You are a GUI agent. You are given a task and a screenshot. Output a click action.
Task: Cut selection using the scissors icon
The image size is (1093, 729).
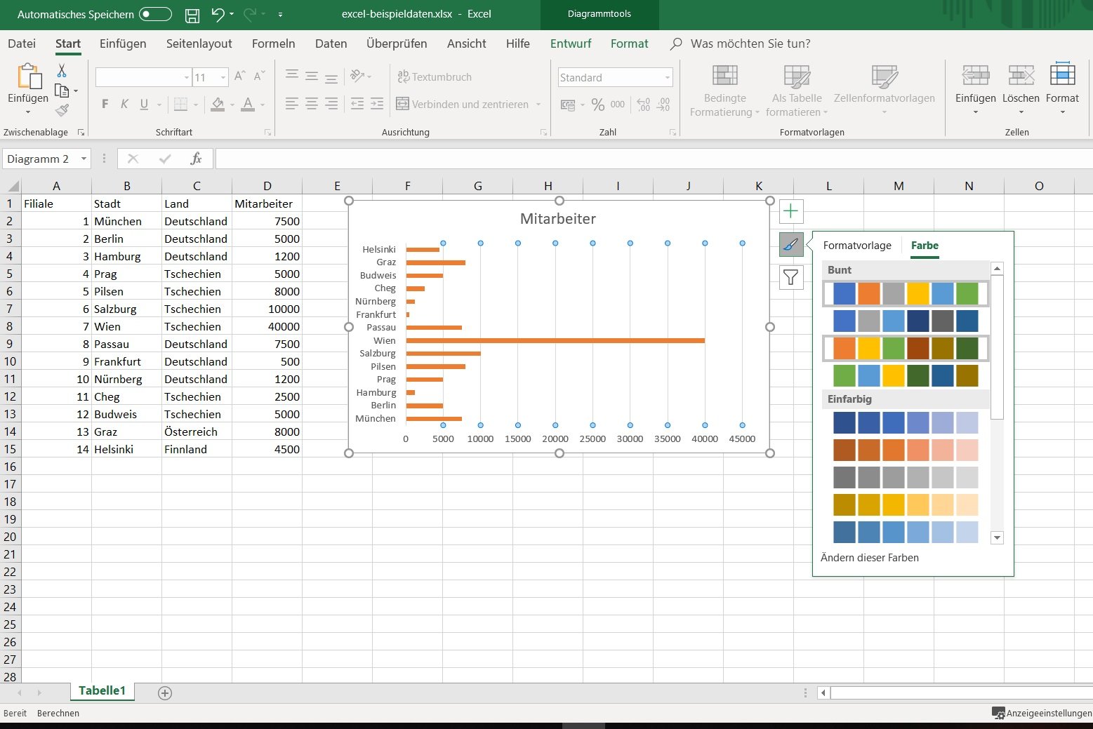(61, 71)
